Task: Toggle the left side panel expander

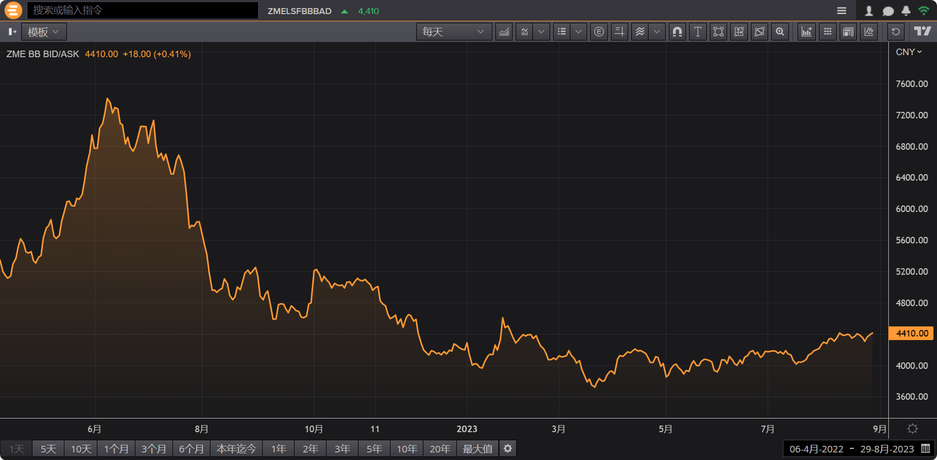Action: click(x=12, y=32)
